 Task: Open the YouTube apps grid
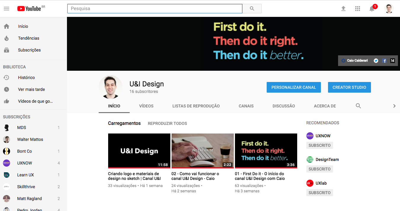[358, 9]
